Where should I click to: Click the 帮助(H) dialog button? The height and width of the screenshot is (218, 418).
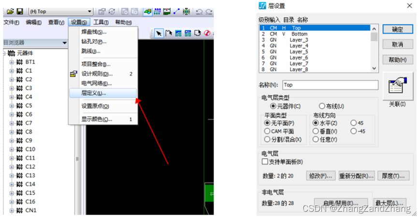[398, 60]
